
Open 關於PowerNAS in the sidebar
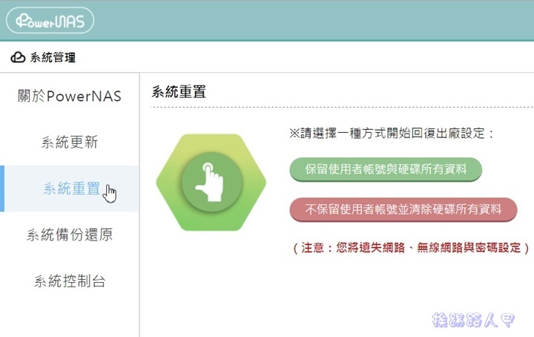click(x=70, y=96)
